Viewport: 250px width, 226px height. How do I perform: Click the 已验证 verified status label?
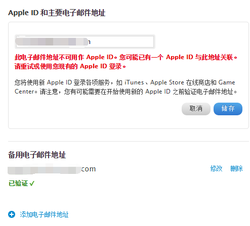[18, 184]
